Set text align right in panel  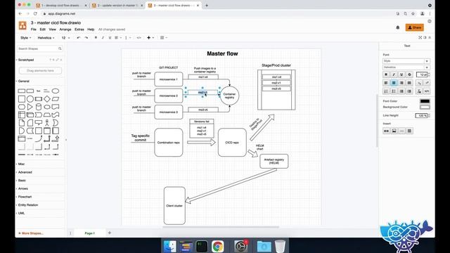401,83
